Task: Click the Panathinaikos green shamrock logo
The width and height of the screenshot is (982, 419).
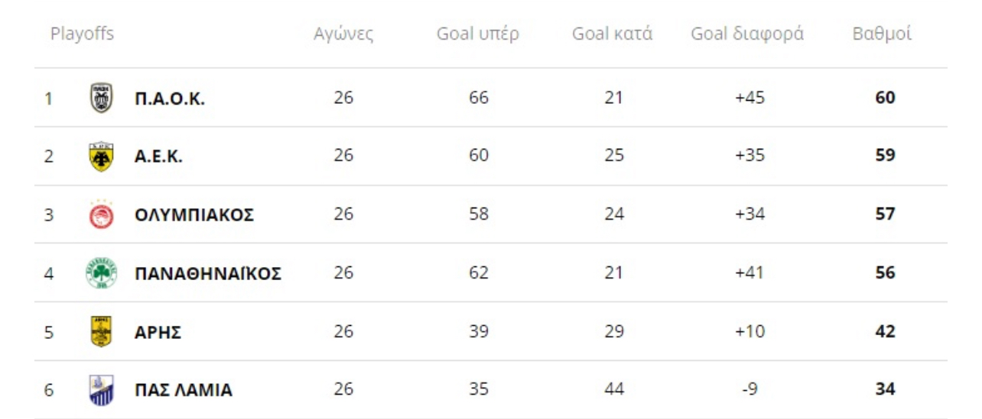Action: click(x=101, y=273)
